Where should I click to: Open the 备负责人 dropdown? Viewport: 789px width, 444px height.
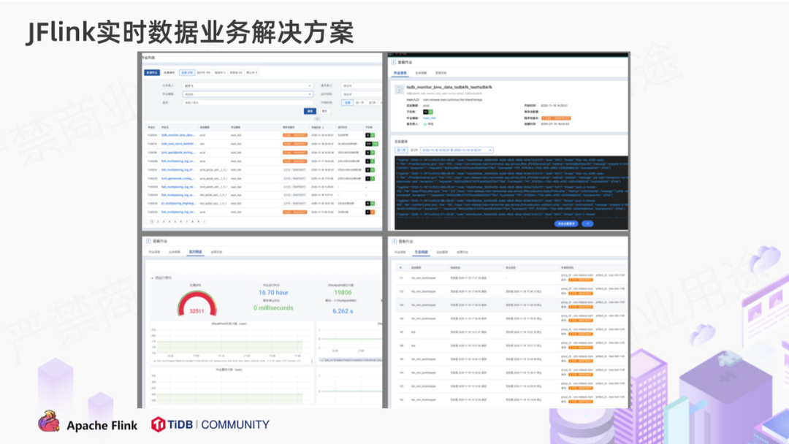tap(362, 86)
